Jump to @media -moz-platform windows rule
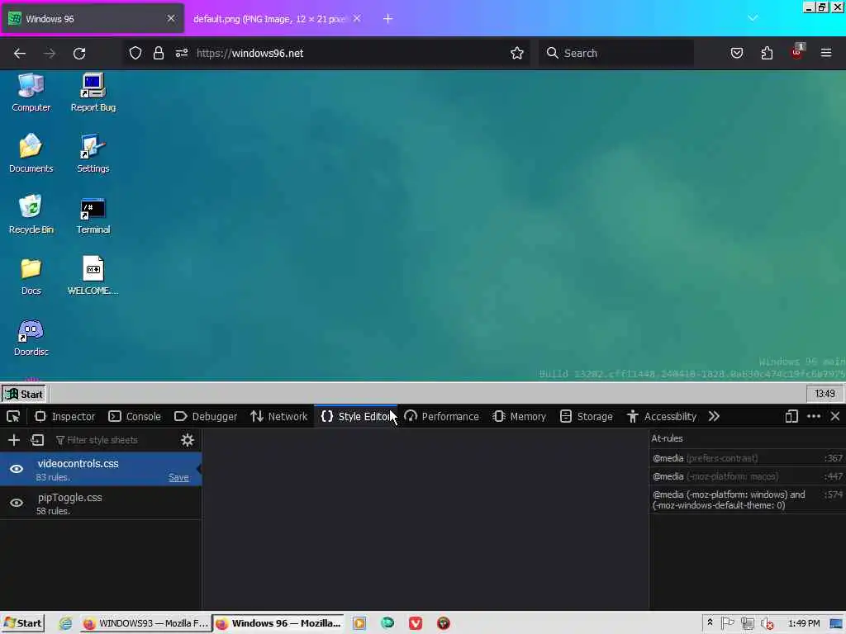The height and width of the screenshot is (634, 846). click(x=747, y=499)
